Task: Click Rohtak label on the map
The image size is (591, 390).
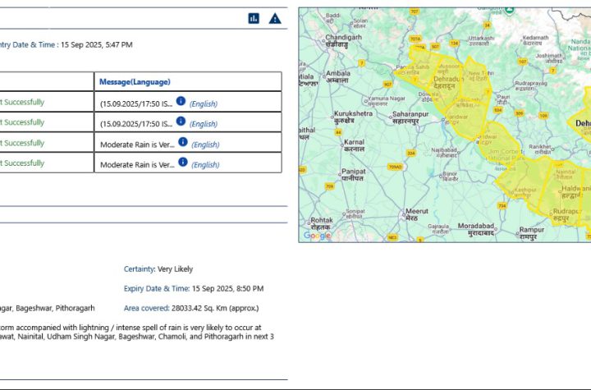Action: point(322,223)
